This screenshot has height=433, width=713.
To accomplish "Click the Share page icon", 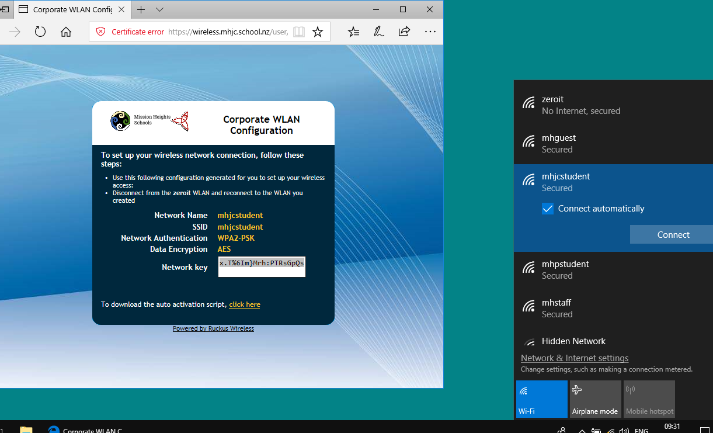I will click(x=404, y=32).
